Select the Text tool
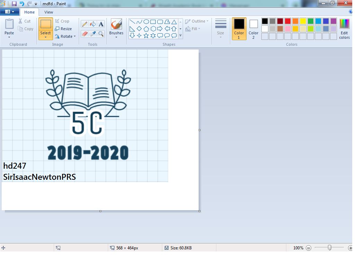355x266 pixels. tap(101, 24)
